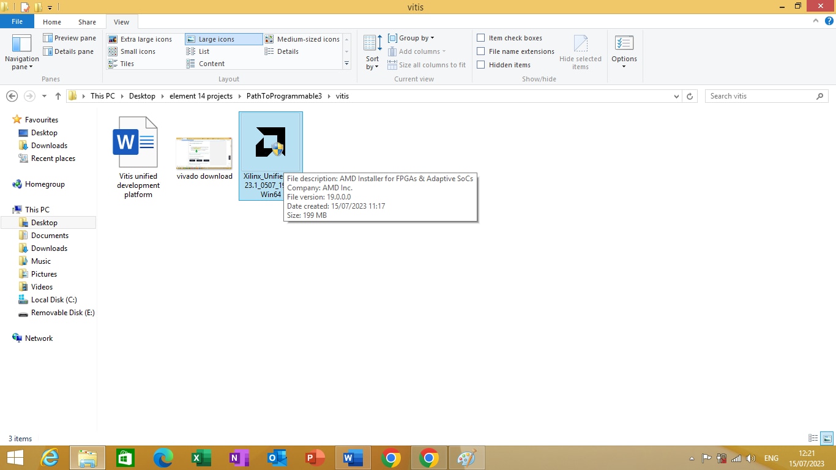Image resolution: width=836 pixels, height=470 pixels.
Task: Open Microsoft Edge from the taskbar
Action: click(x=163, y=458)
